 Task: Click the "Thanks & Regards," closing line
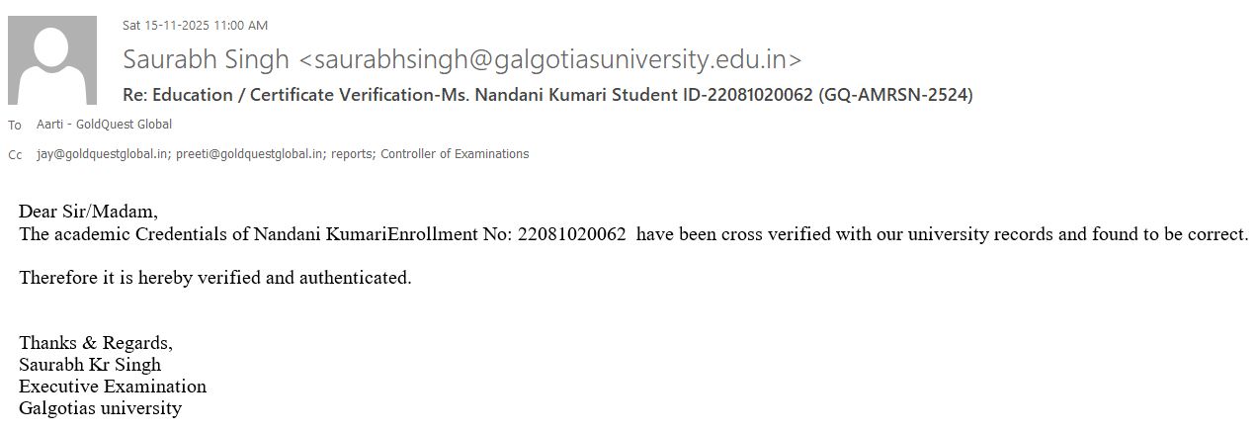tap(96, 343)
